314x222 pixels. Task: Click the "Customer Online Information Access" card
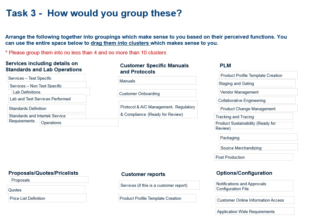255,200
